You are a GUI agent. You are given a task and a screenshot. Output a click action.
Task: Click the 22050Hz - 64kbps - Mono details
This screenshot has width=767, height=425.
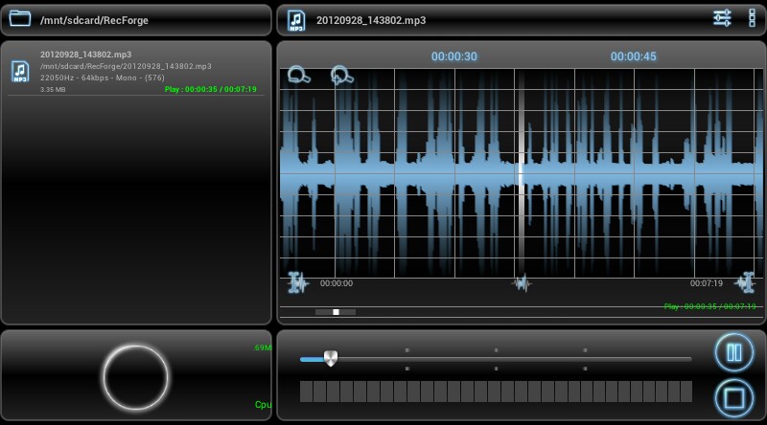point(103,78)
